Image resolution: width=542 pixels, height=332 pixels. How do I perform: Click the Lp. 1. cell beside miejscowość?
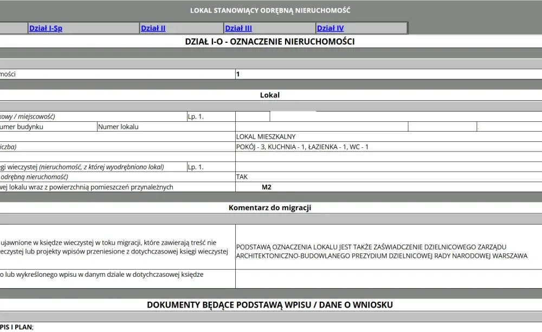click(211, 116)
